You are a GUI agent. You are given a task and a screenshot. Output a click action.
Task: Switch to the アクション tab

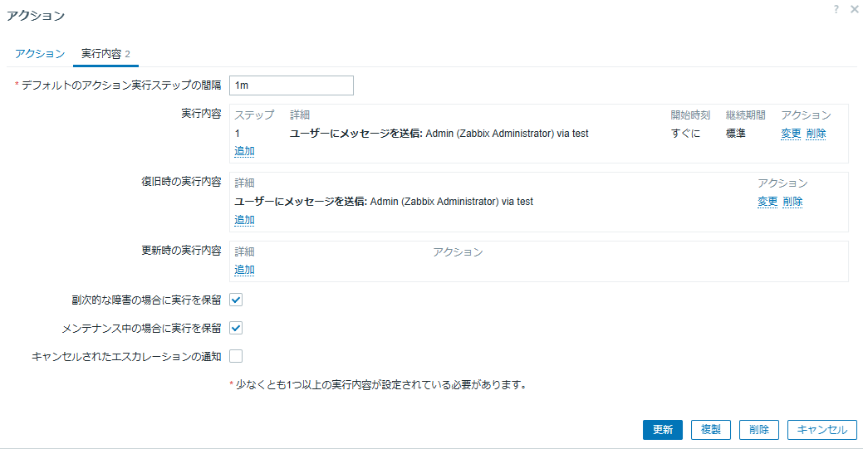(40, 54)
